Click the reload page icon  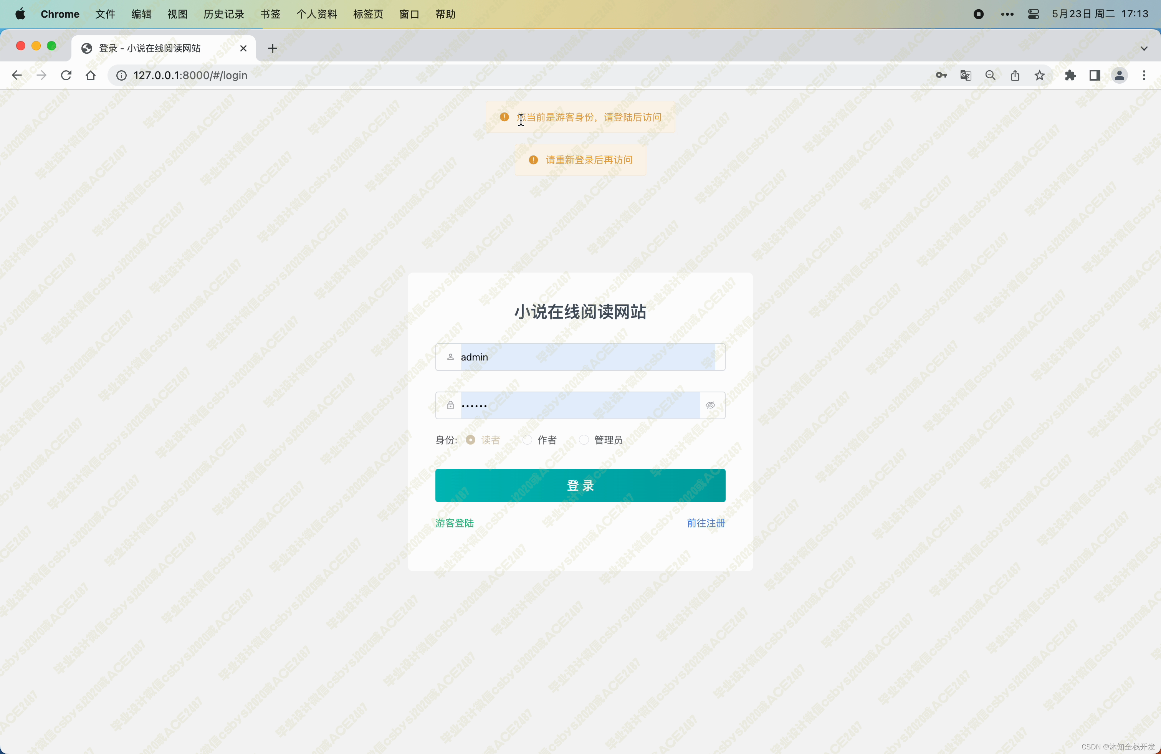click(x=66, y=75)
